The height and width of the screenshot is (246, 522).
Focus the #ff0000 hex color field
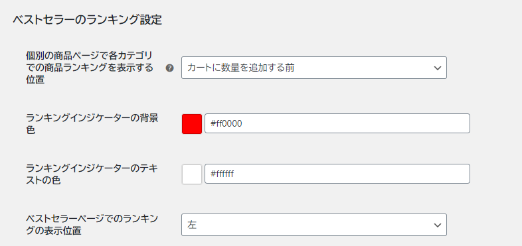[337, 124]
